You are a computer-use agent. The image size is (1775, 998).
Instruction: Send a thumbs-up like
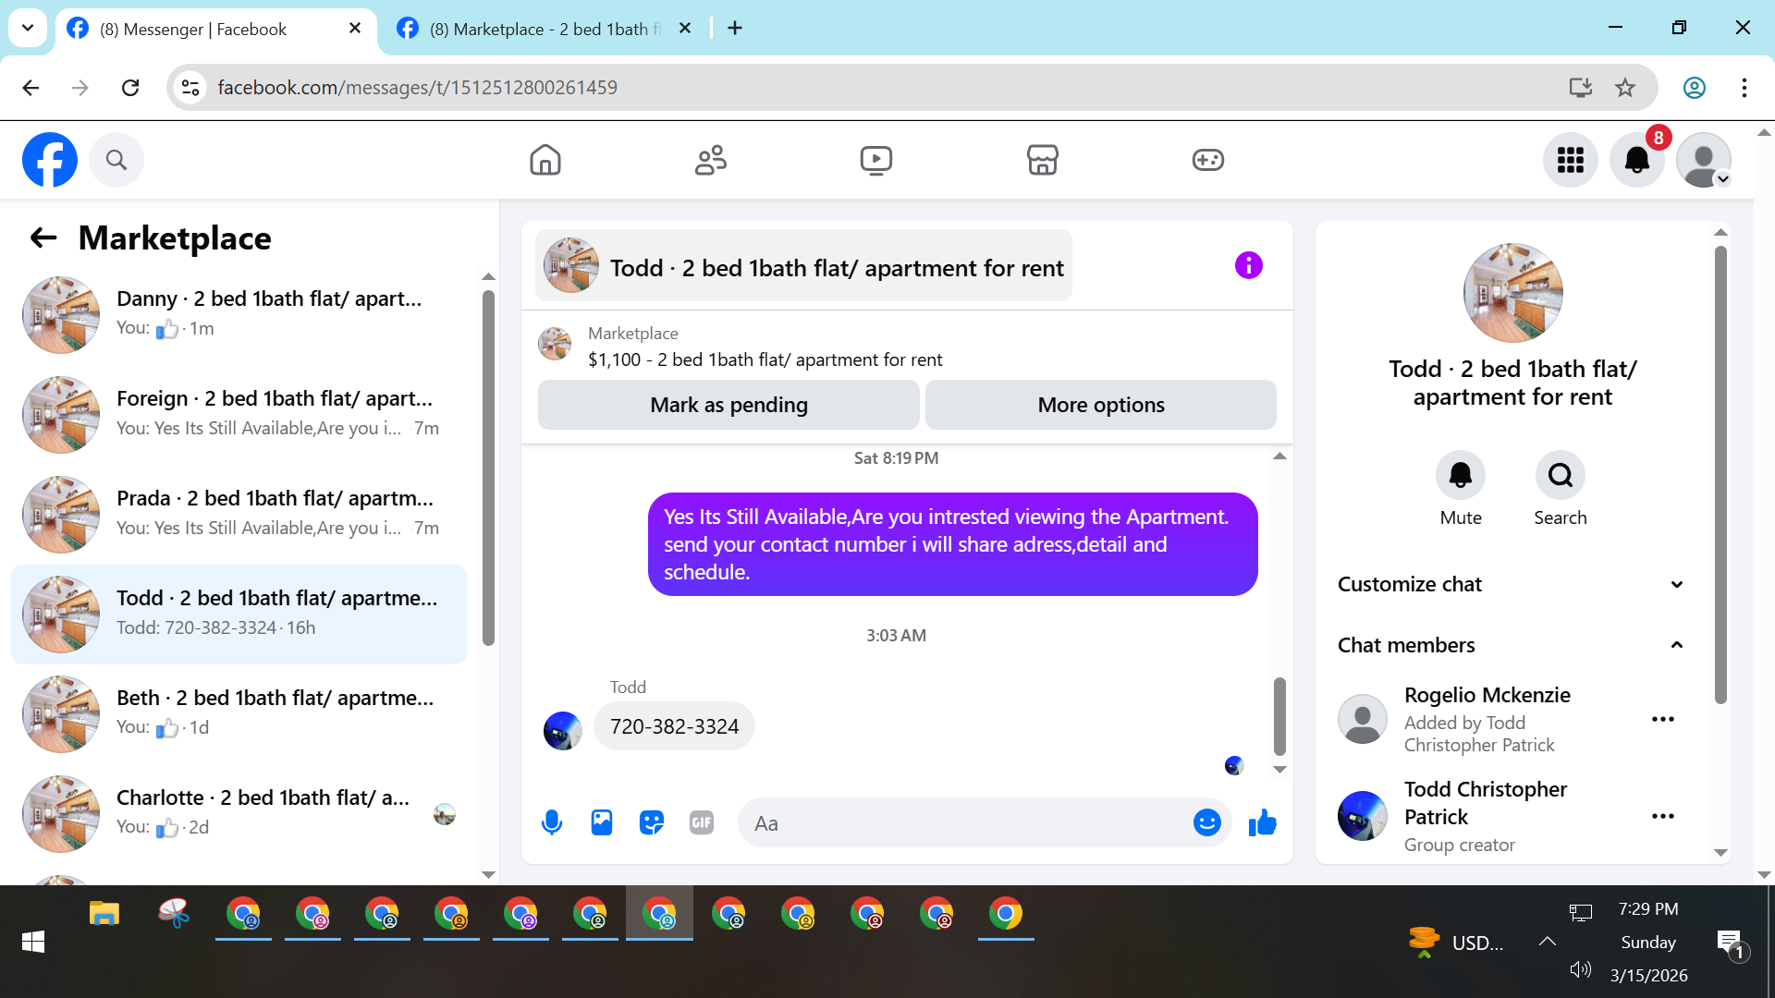1263,822
